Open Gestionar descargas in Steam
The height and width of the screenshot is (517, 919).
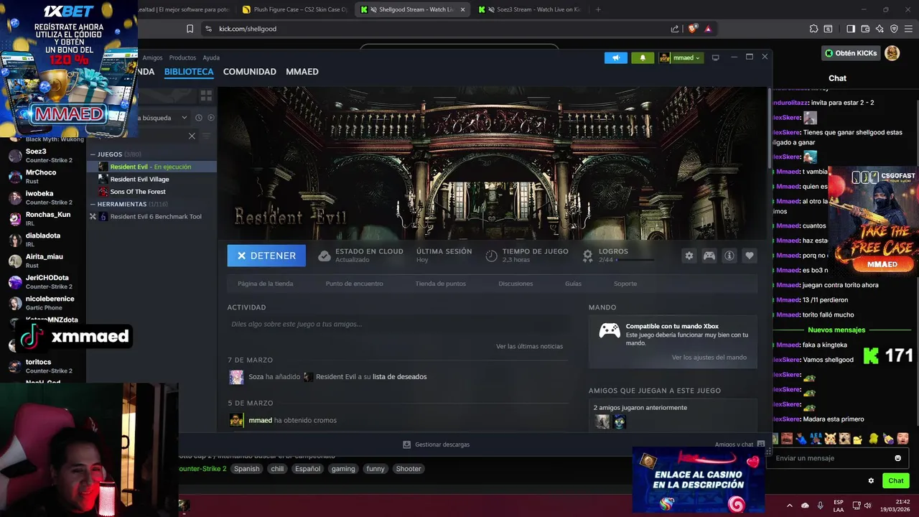pos(437,444)
